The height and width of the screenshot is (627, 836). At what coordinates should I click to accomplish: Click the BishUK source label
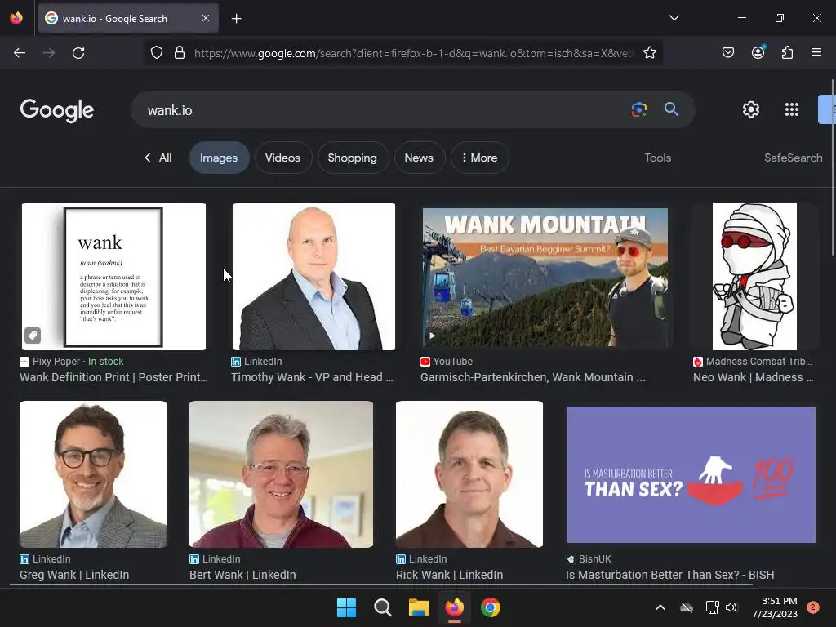[x=595, y=558]
